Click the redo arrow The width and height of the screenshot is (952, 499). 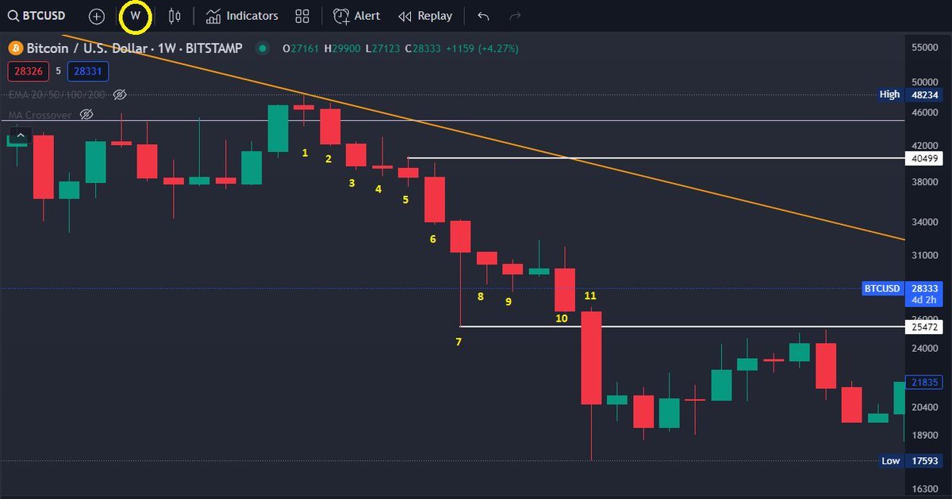tap(513, 15)
